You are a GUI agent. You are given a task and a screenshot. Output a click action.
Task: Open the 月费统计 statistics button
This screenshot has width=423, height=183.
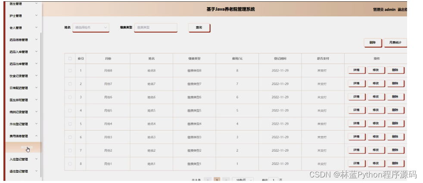pos(395,43)
